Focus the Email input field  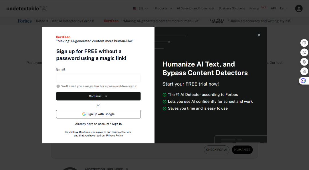(98, 78)
